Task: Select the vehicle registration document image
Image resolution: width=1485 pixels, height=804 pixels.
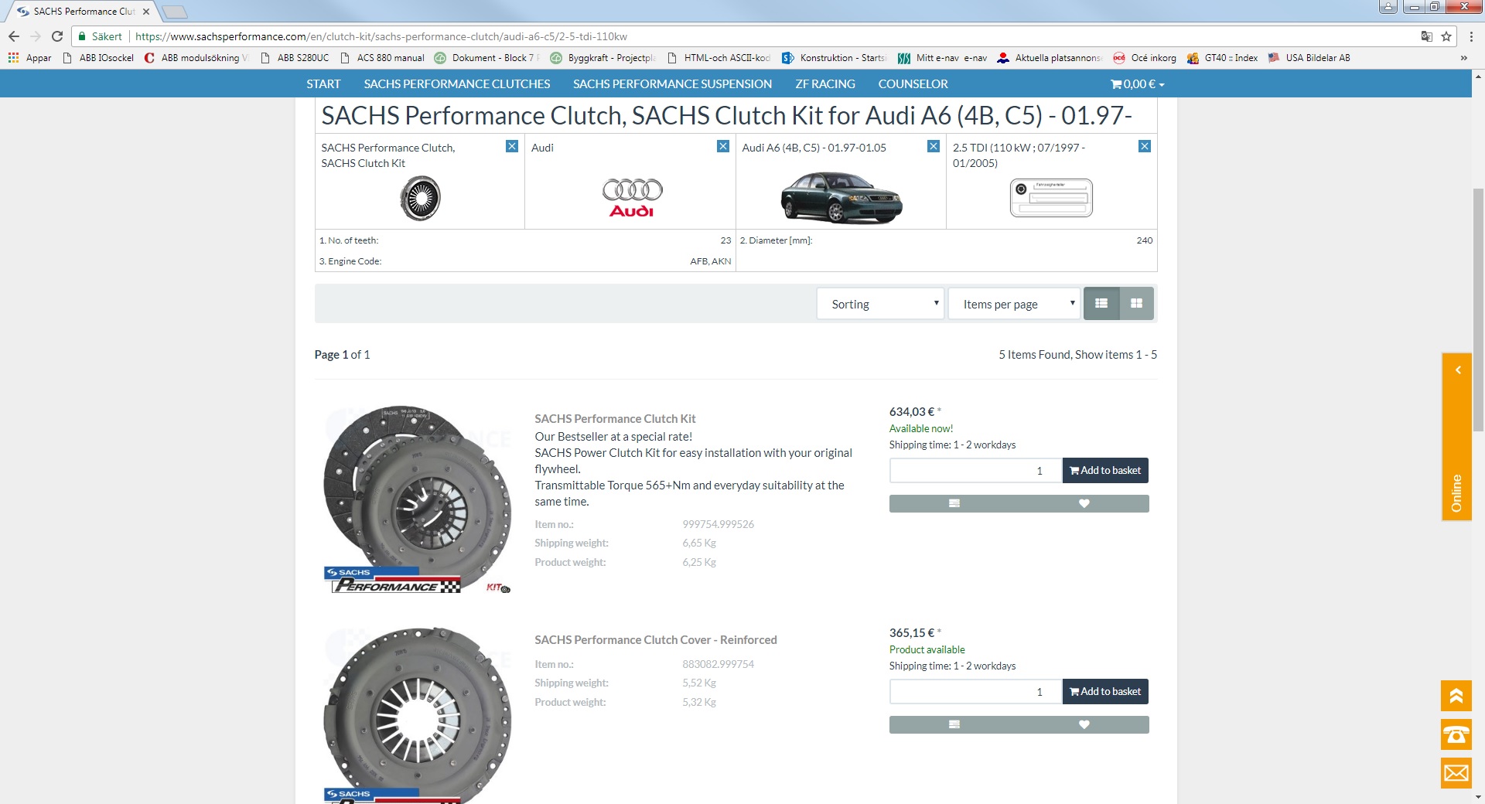Action: (x=1051, y=198)
